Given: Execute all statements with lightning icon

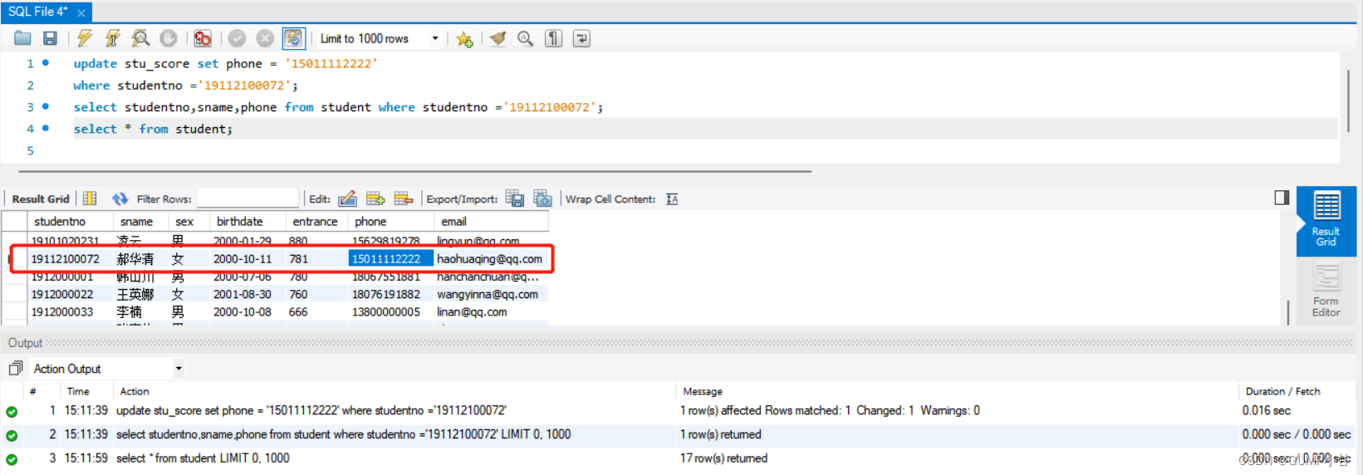Looking at the screenshot, I should (85, 38).
